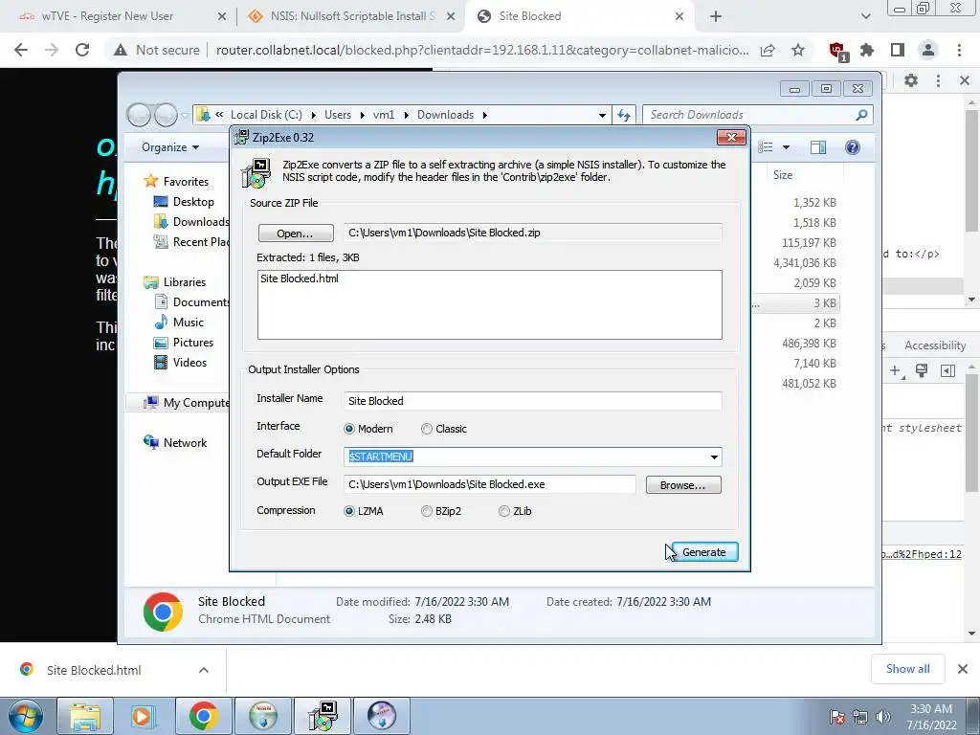Open the Default Folder dropdown arrow
The height and width of the screenshot is (735, 980).
[x=714, y=457]
